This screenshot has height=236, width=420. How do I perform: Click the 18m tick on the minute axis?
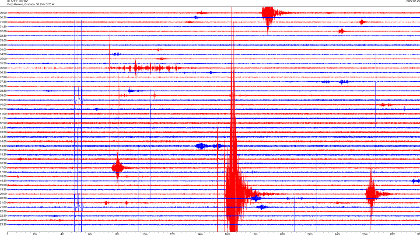(255, 234)
